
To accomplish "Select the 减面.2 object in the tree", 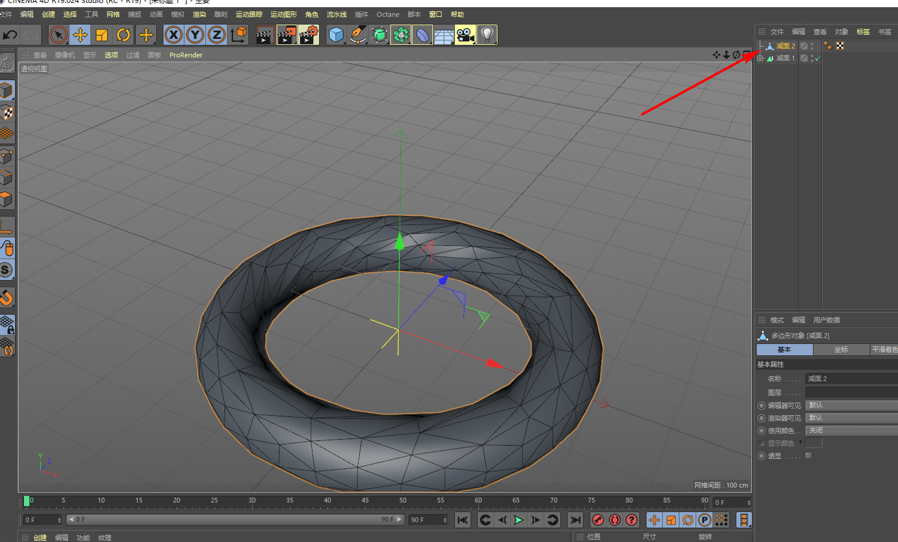I will tap(785, 46).
